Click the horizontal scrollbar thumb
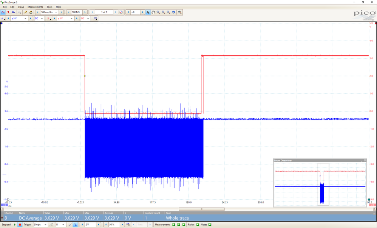Screen dimensions: 377x228 click(202, 209)
